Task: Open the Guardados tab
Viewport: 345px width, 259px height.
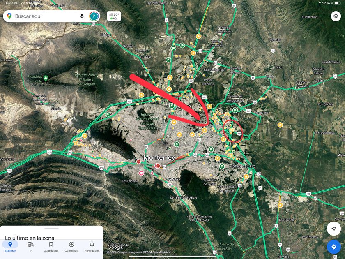Action: (51, 247)
